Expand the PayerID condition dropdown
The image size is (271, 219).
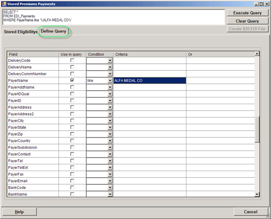110,101
